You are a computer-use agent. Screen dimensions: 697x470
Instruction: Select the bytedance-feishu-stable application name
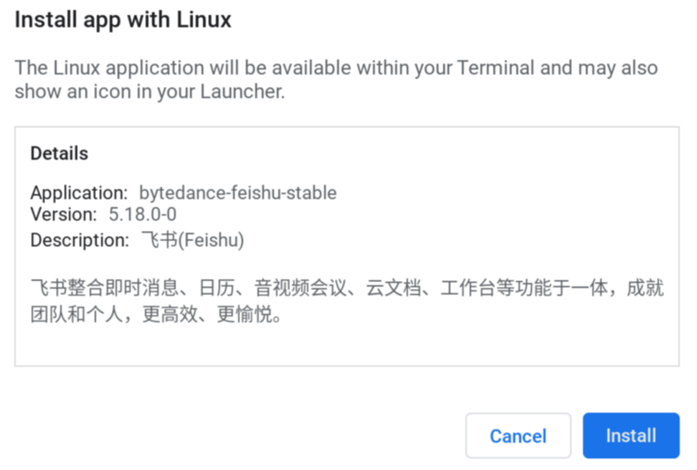[x=237, y=193]
